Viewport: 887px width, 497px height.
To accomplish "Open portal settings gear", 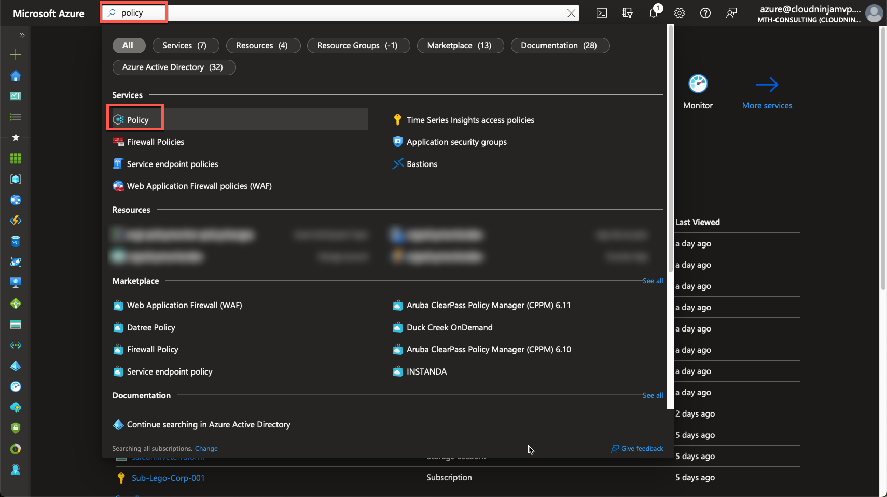I will tap(680, 13).
